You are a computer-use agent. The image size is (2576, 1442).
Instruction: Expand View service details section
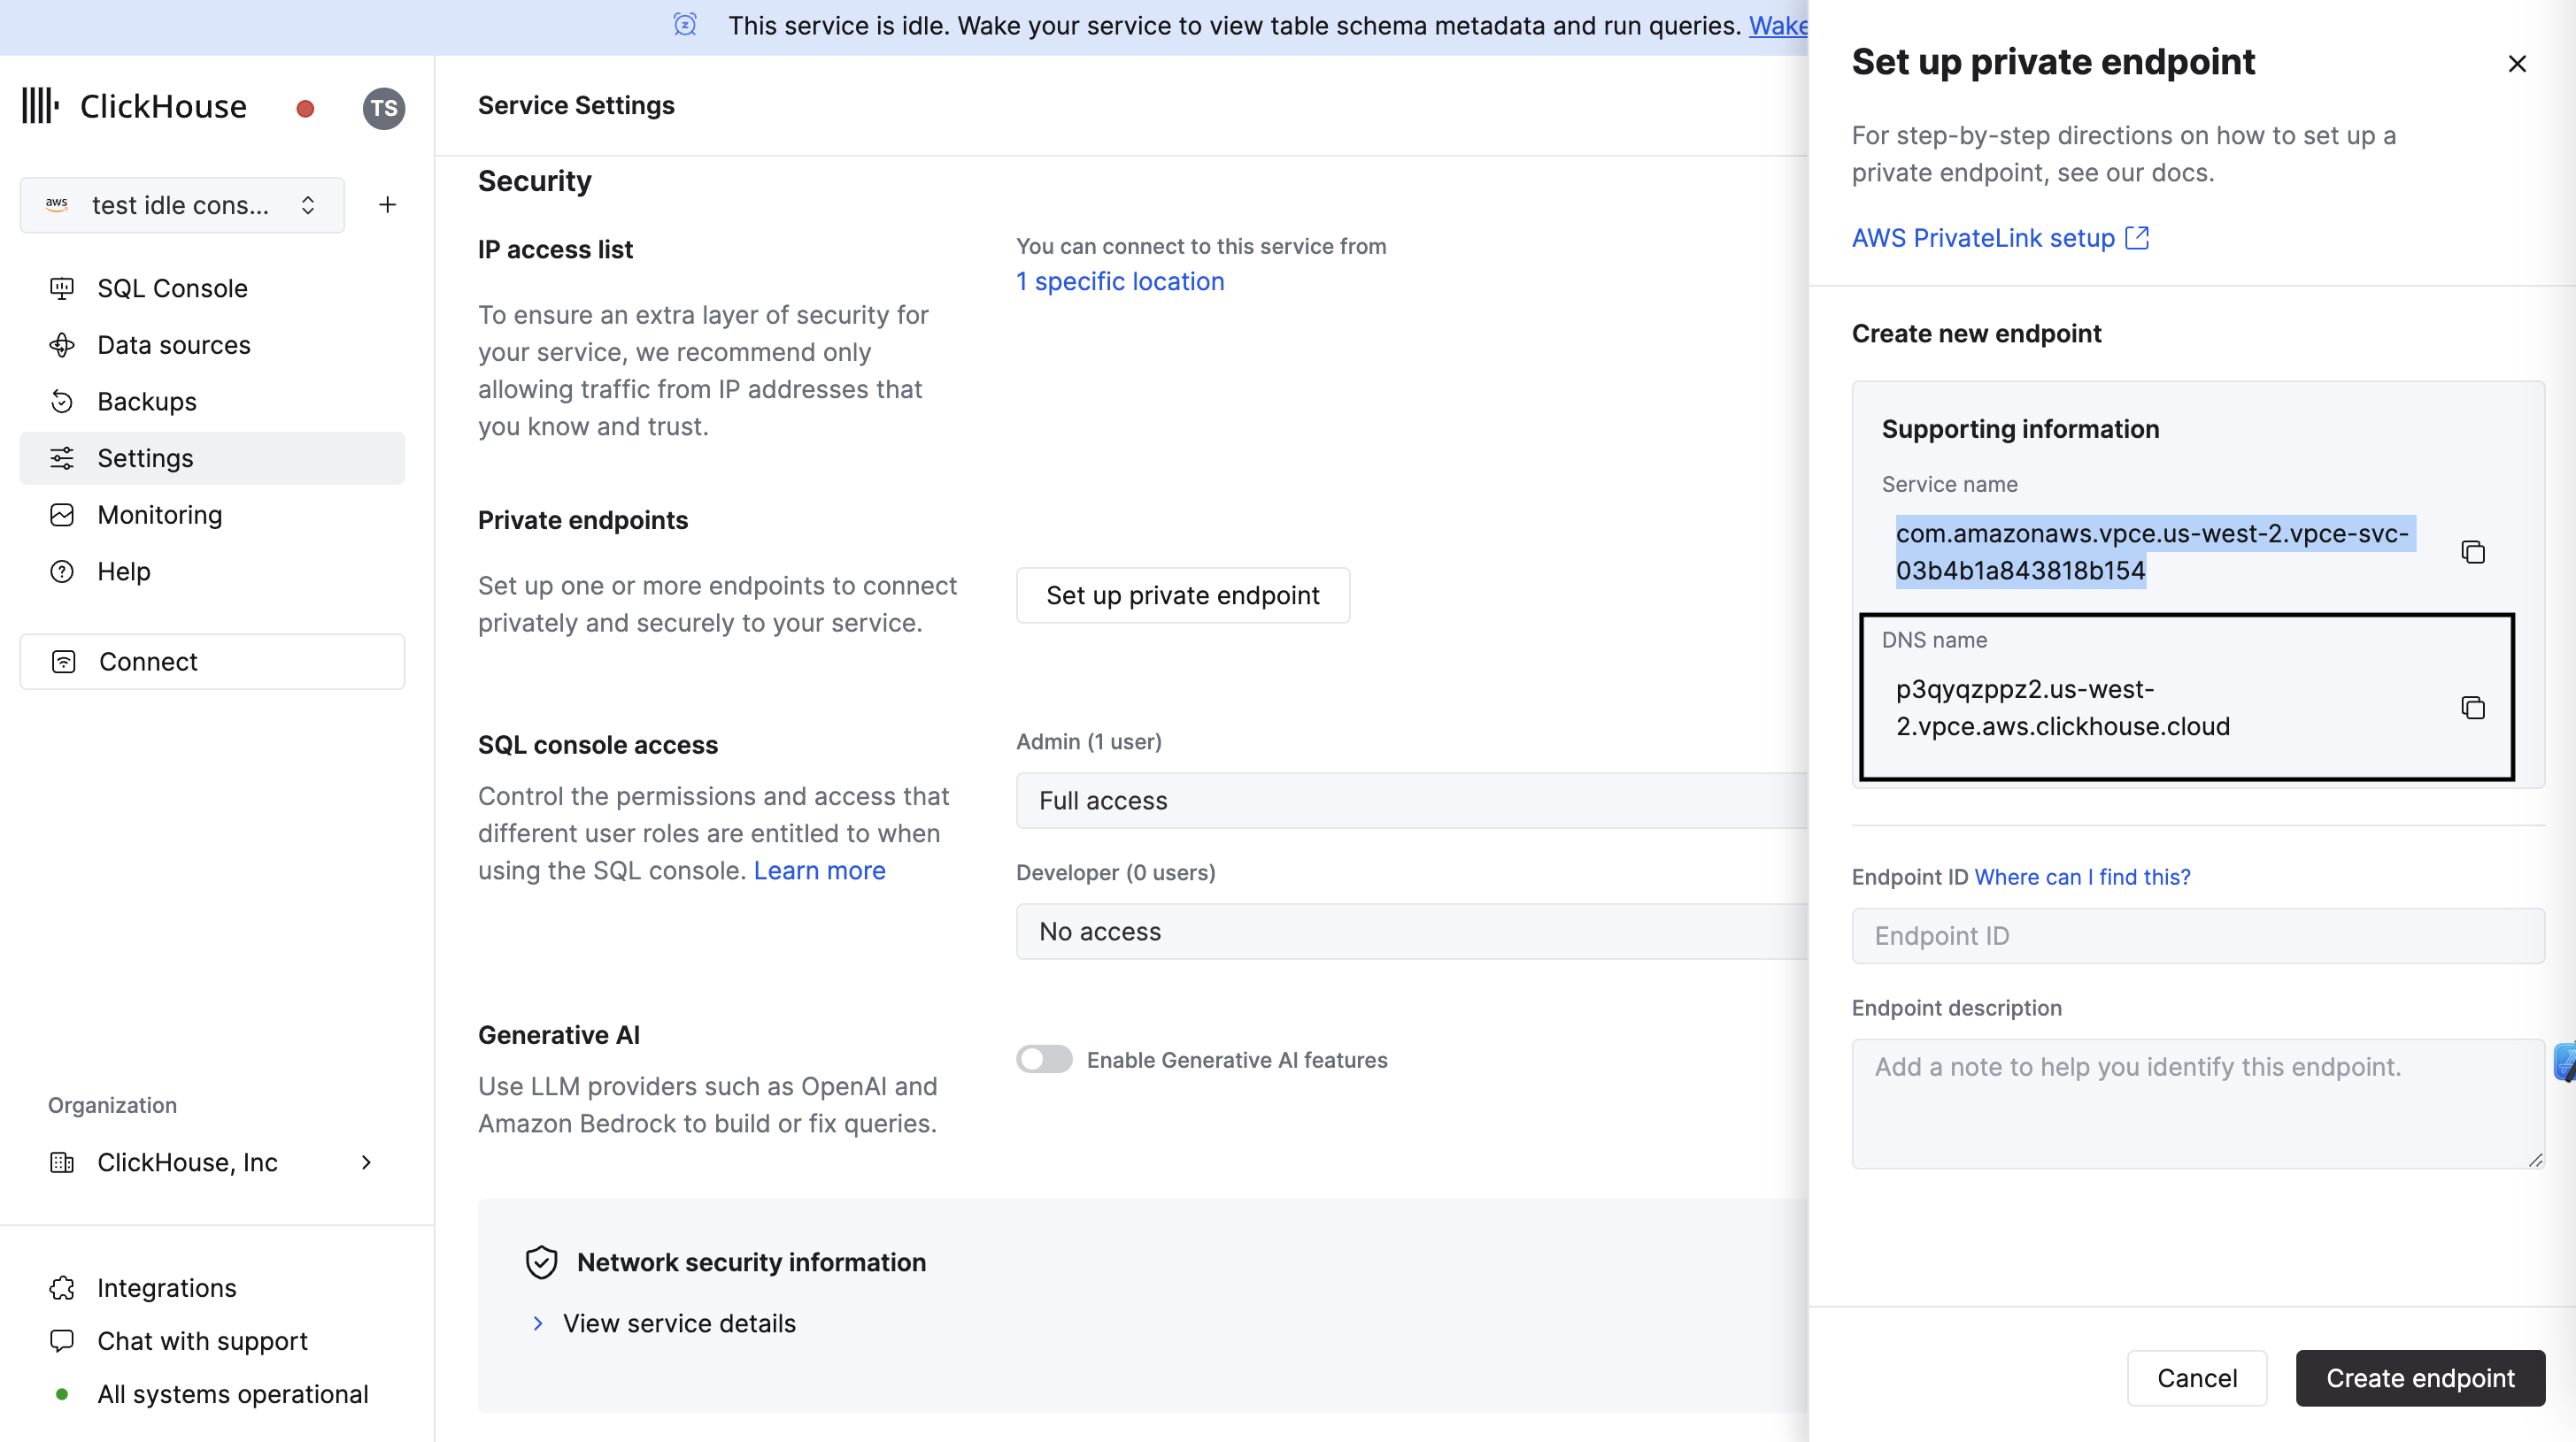click(x=679, y=1322)
